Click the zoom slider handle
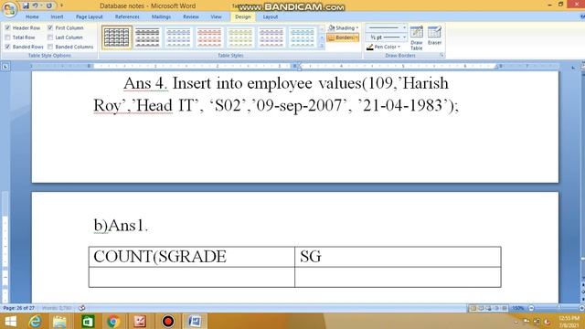 click(x=558, y=308)
